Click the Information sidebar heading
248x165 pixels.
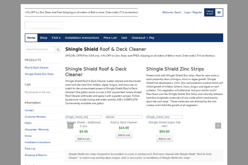pos(33,103)
